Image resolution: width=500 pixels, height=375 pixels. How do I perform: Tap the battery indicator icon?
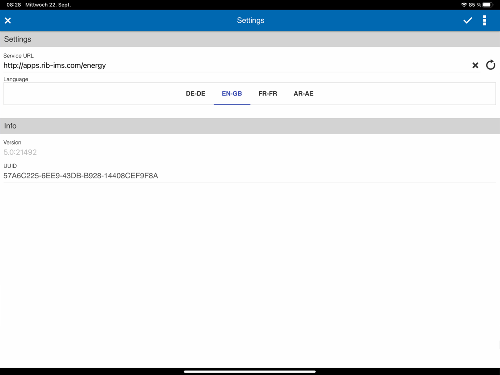[x=488, y=5]
